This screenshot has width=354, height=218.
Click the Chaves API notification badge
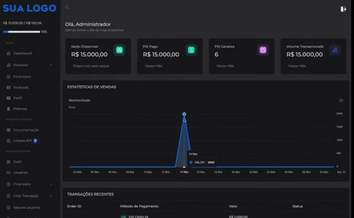pyautogui.click(x=35, y=141)
